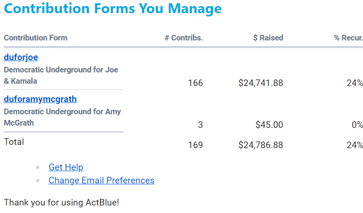The width and height of the screenshot is (363, 213).
Task: Click 'Democratic Underground for Joe & Kamala' description
Action: [61, 75]
